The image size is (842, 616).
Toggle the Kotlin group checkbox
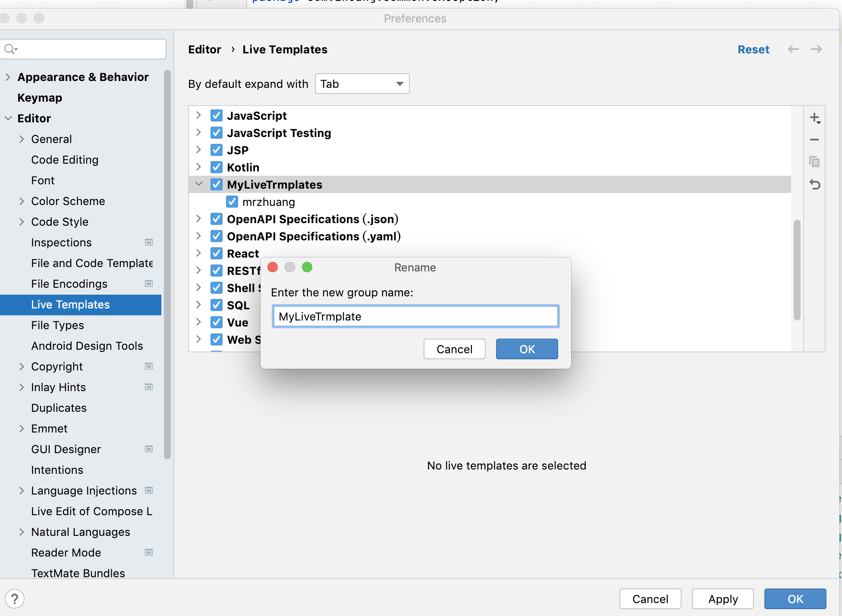217,167
